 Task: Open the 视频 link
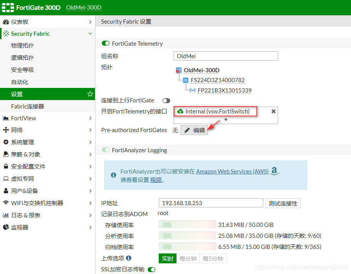(x=156, y=180)
